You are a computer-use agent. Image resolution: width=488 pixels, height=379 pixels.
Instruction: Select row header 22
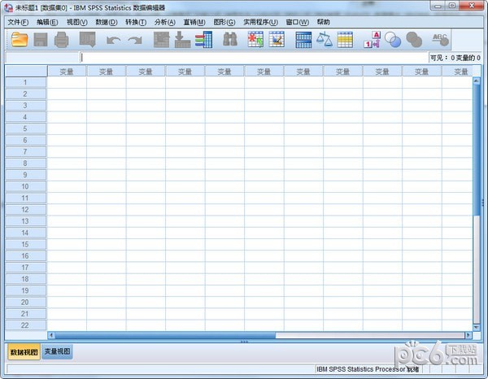(x=25, y=325)
